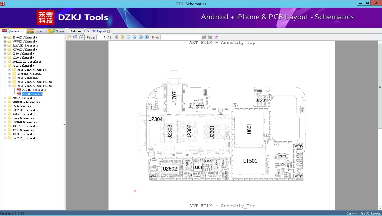Click the find-next arrow icon

point(210,37)
